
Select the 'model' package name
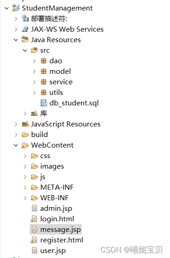60,71
